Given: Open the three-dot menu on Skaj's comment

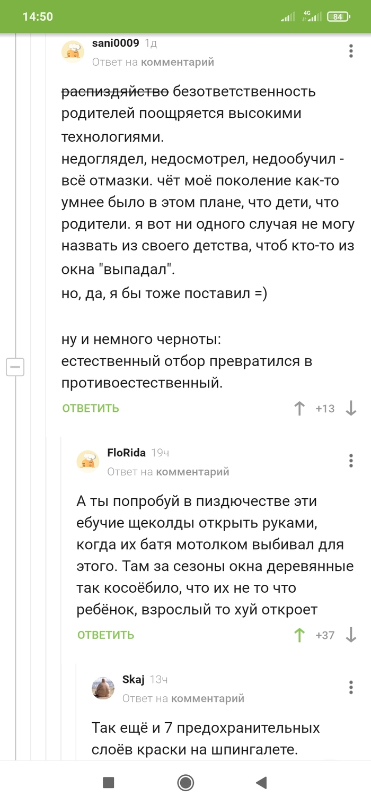Looking at the screenshot, I should tap(350, 688).
